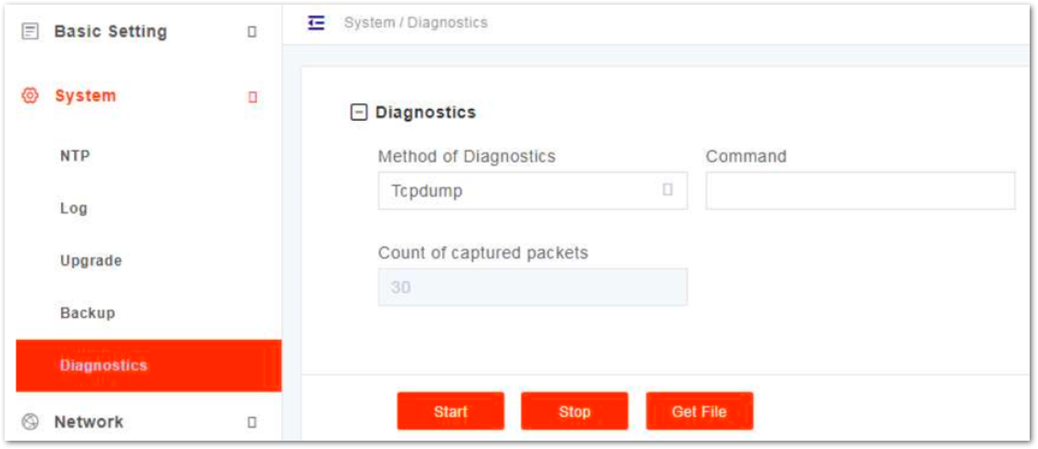The image size is (1038, 449).
Task: Click the Get File button
Action: (699, 411)
